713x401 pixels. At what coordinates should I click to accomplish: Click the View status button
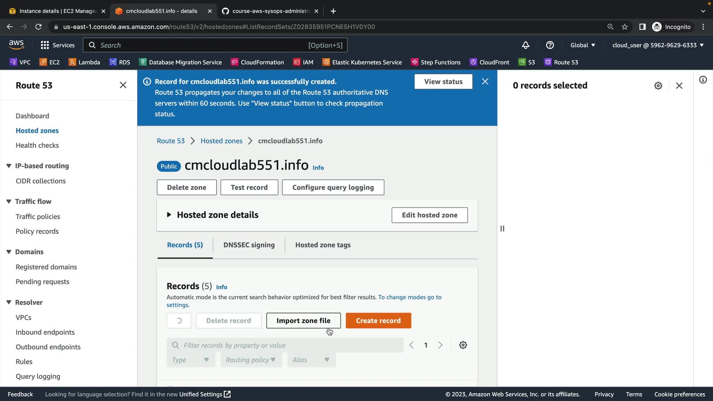pos(443,81)
